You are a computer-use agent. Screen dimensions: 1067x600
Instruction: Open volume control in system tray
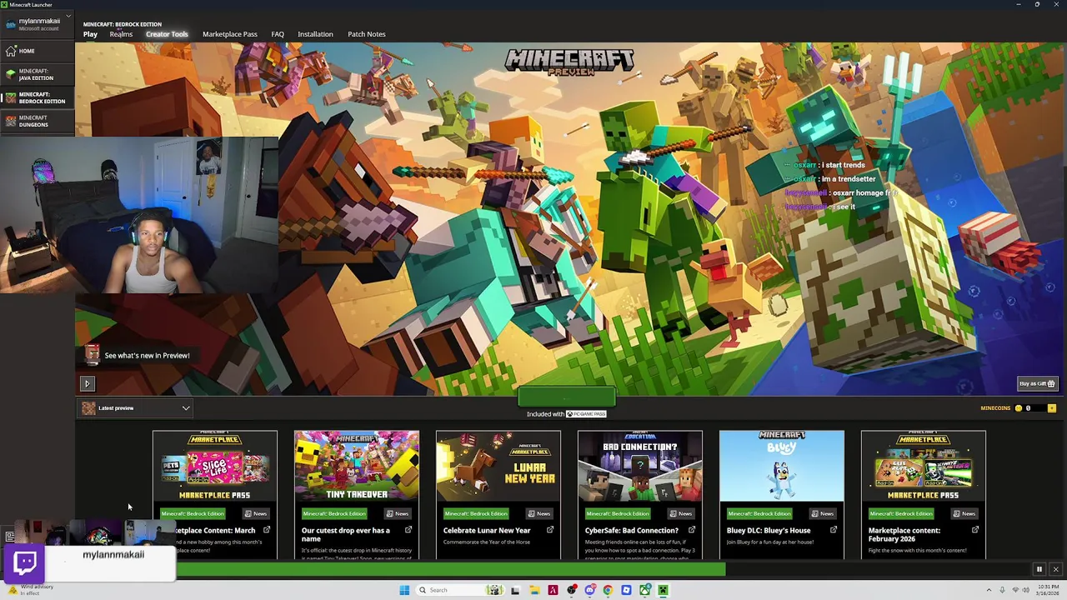(1026, 590)
